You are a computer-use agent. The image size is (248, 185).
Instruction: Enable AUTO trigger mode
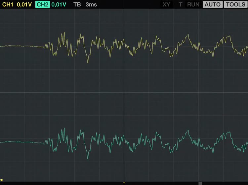pos(213,4)
